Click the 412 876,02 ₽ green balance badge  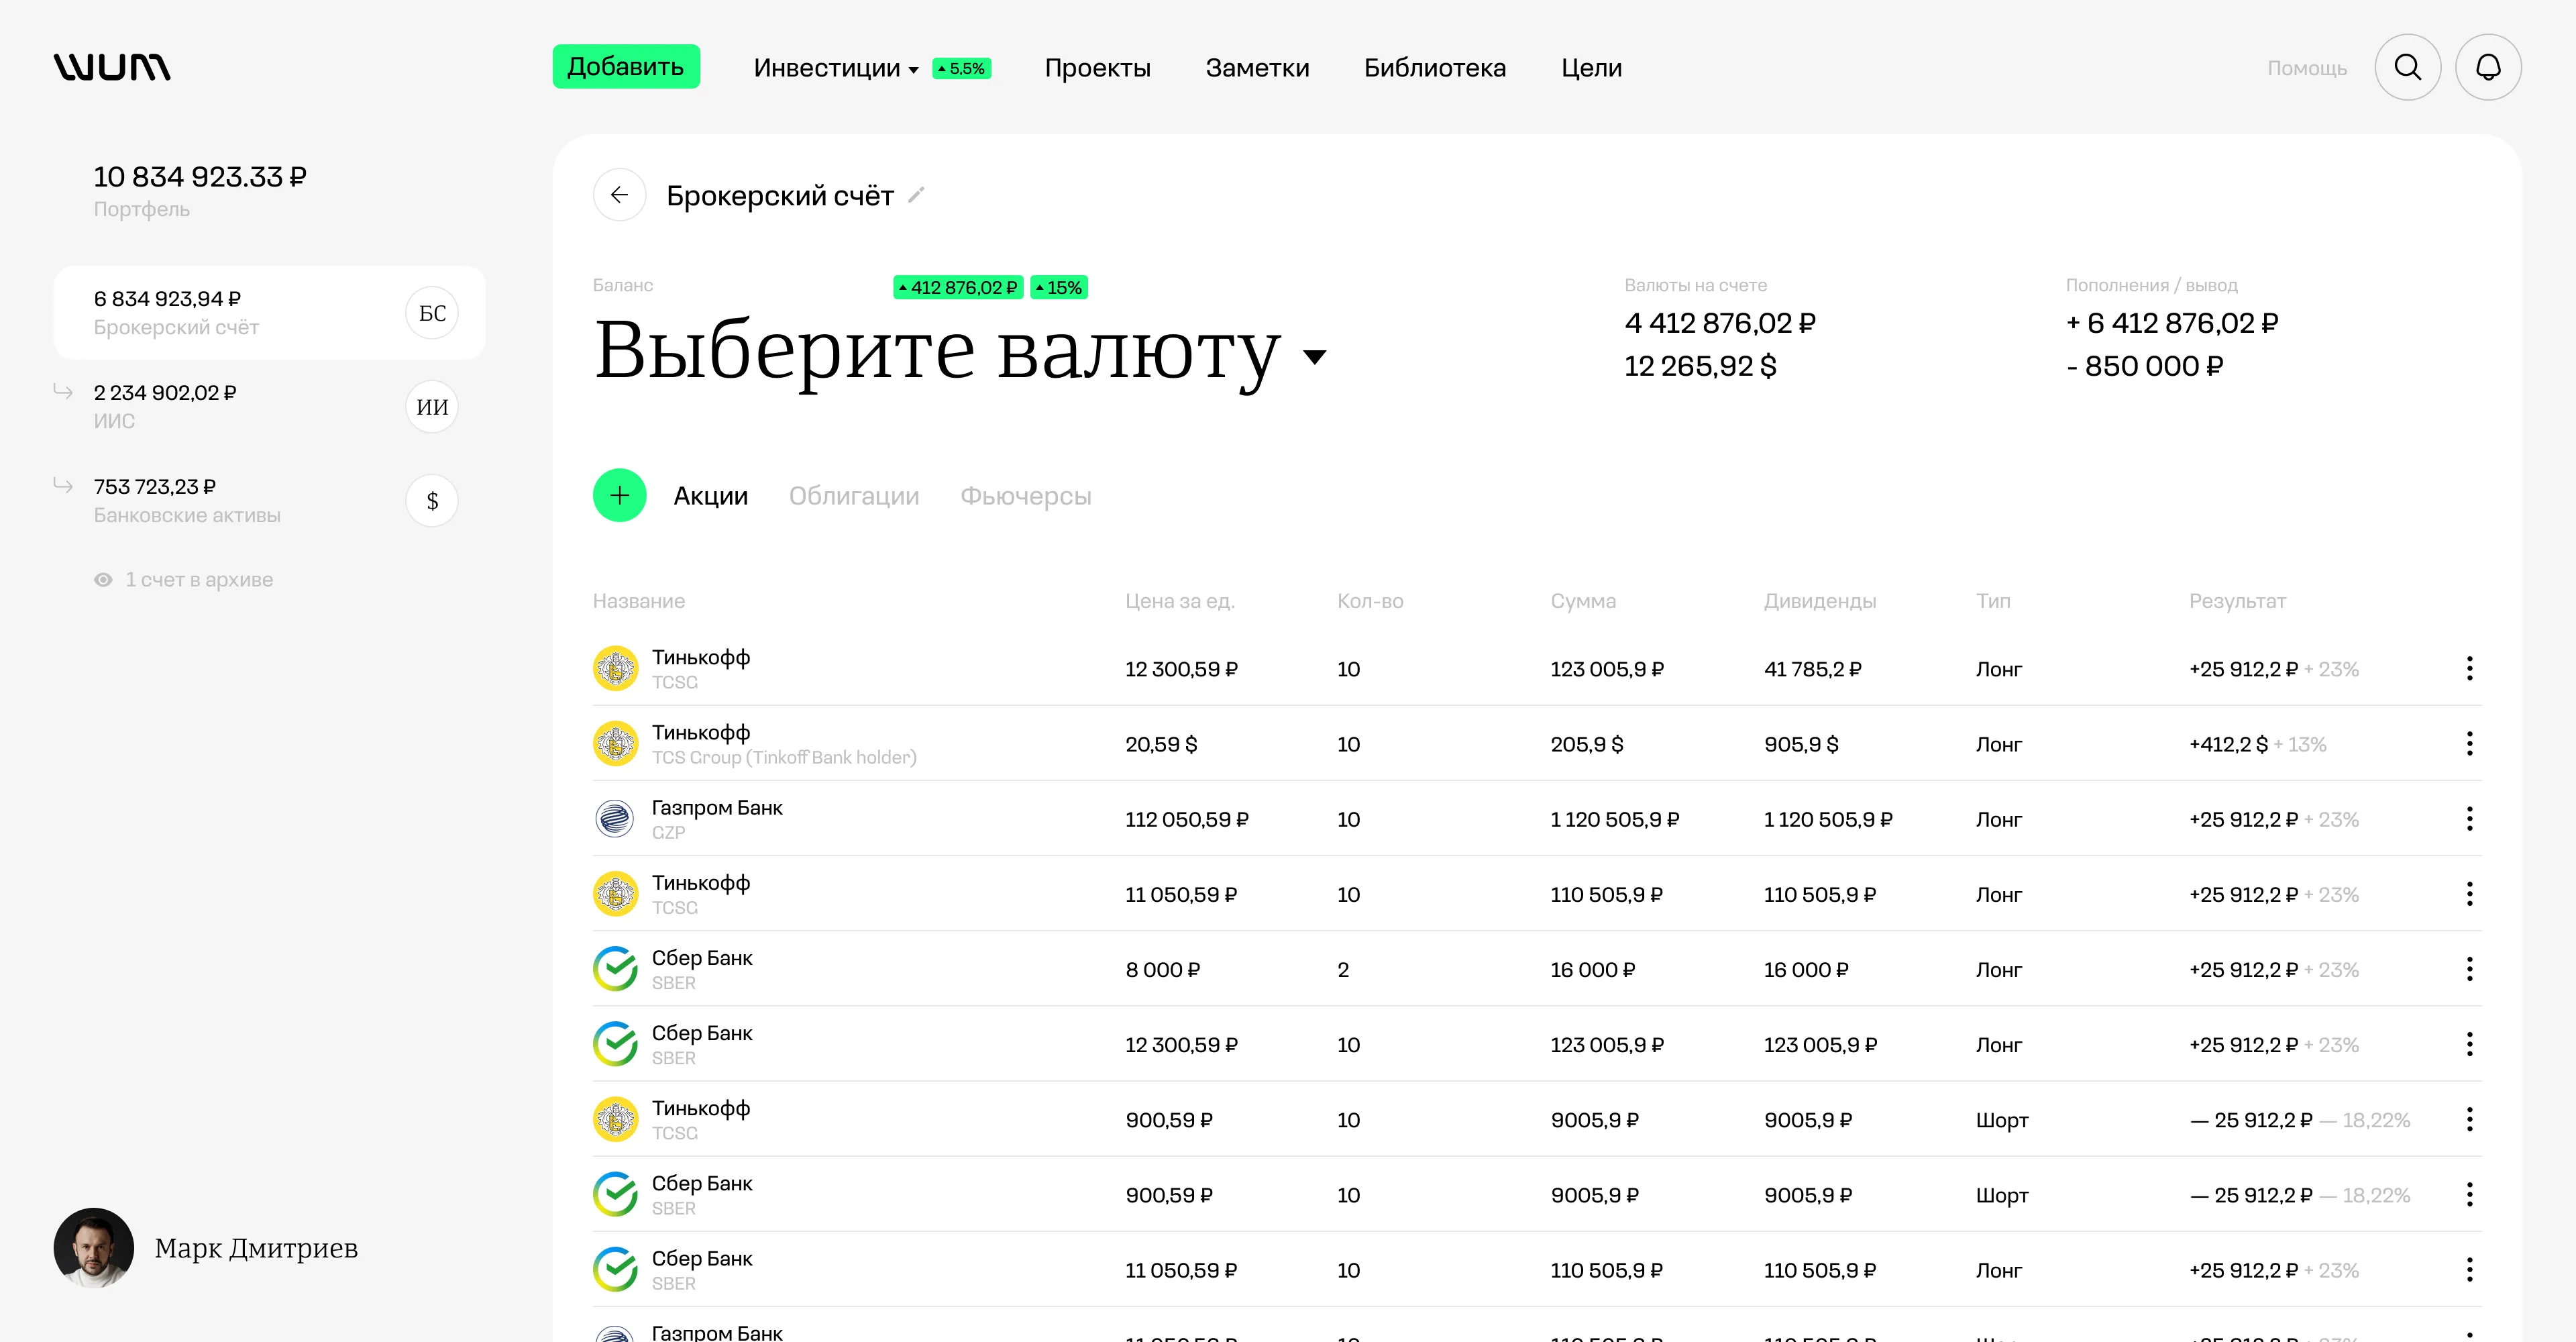click(958, 287)
